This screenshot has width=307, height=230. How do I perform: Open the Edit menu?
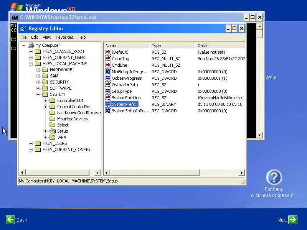point(35,37)
